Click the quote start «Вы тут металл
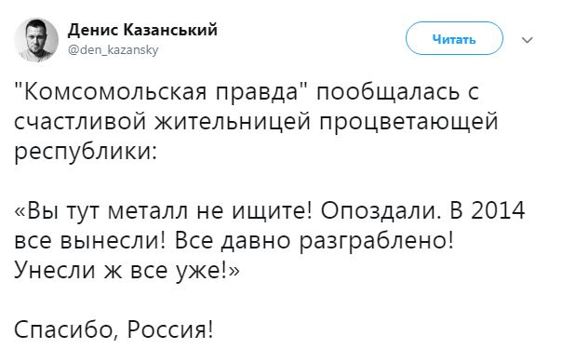This screenshot has height=349, width=562. pos(101,210)
